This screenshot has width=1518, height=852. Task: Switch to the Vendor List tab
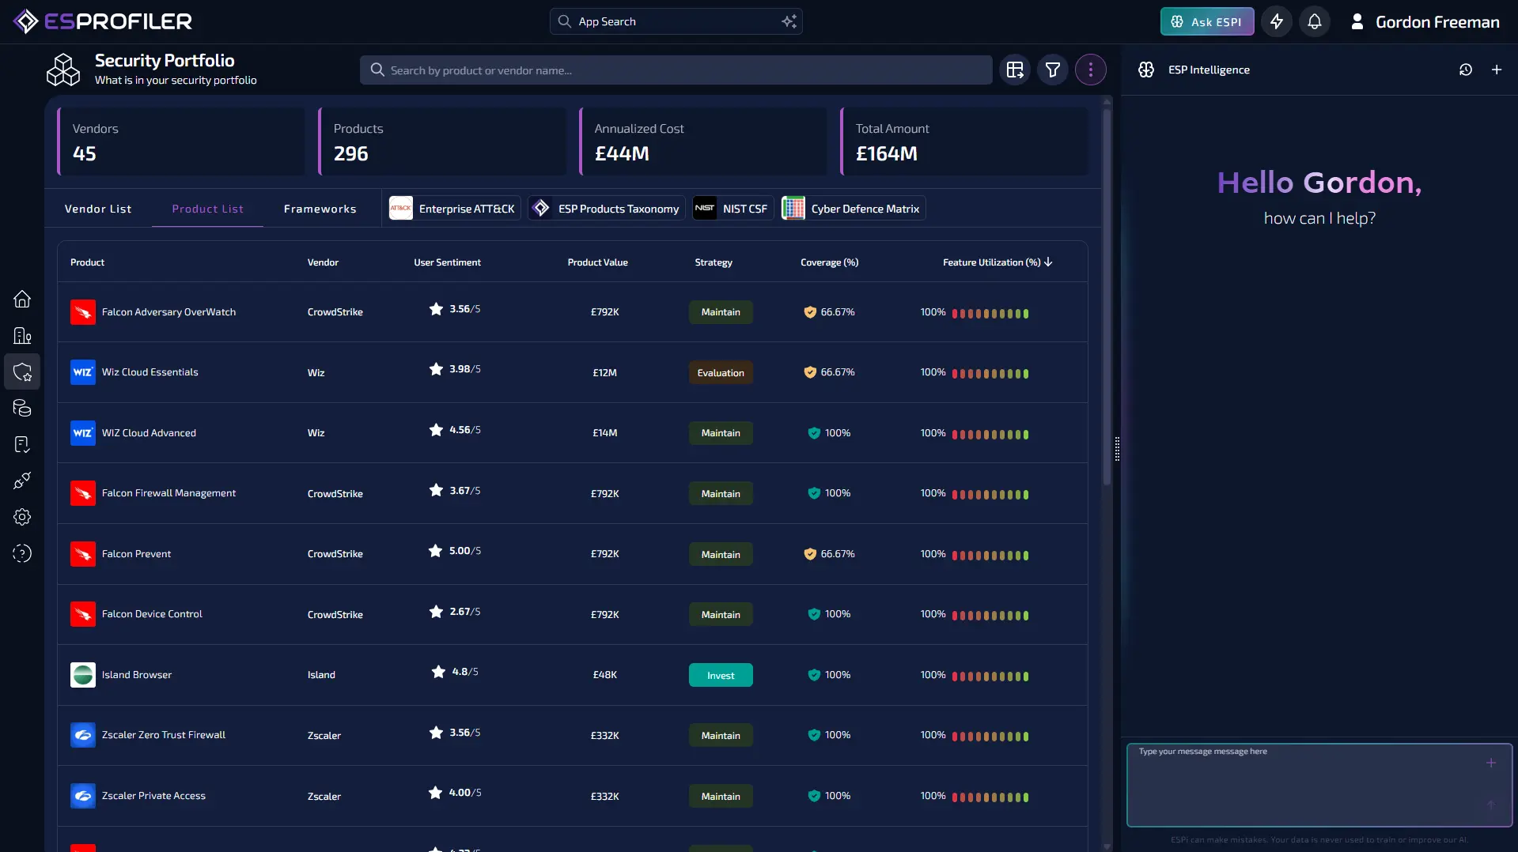[98, 209]
